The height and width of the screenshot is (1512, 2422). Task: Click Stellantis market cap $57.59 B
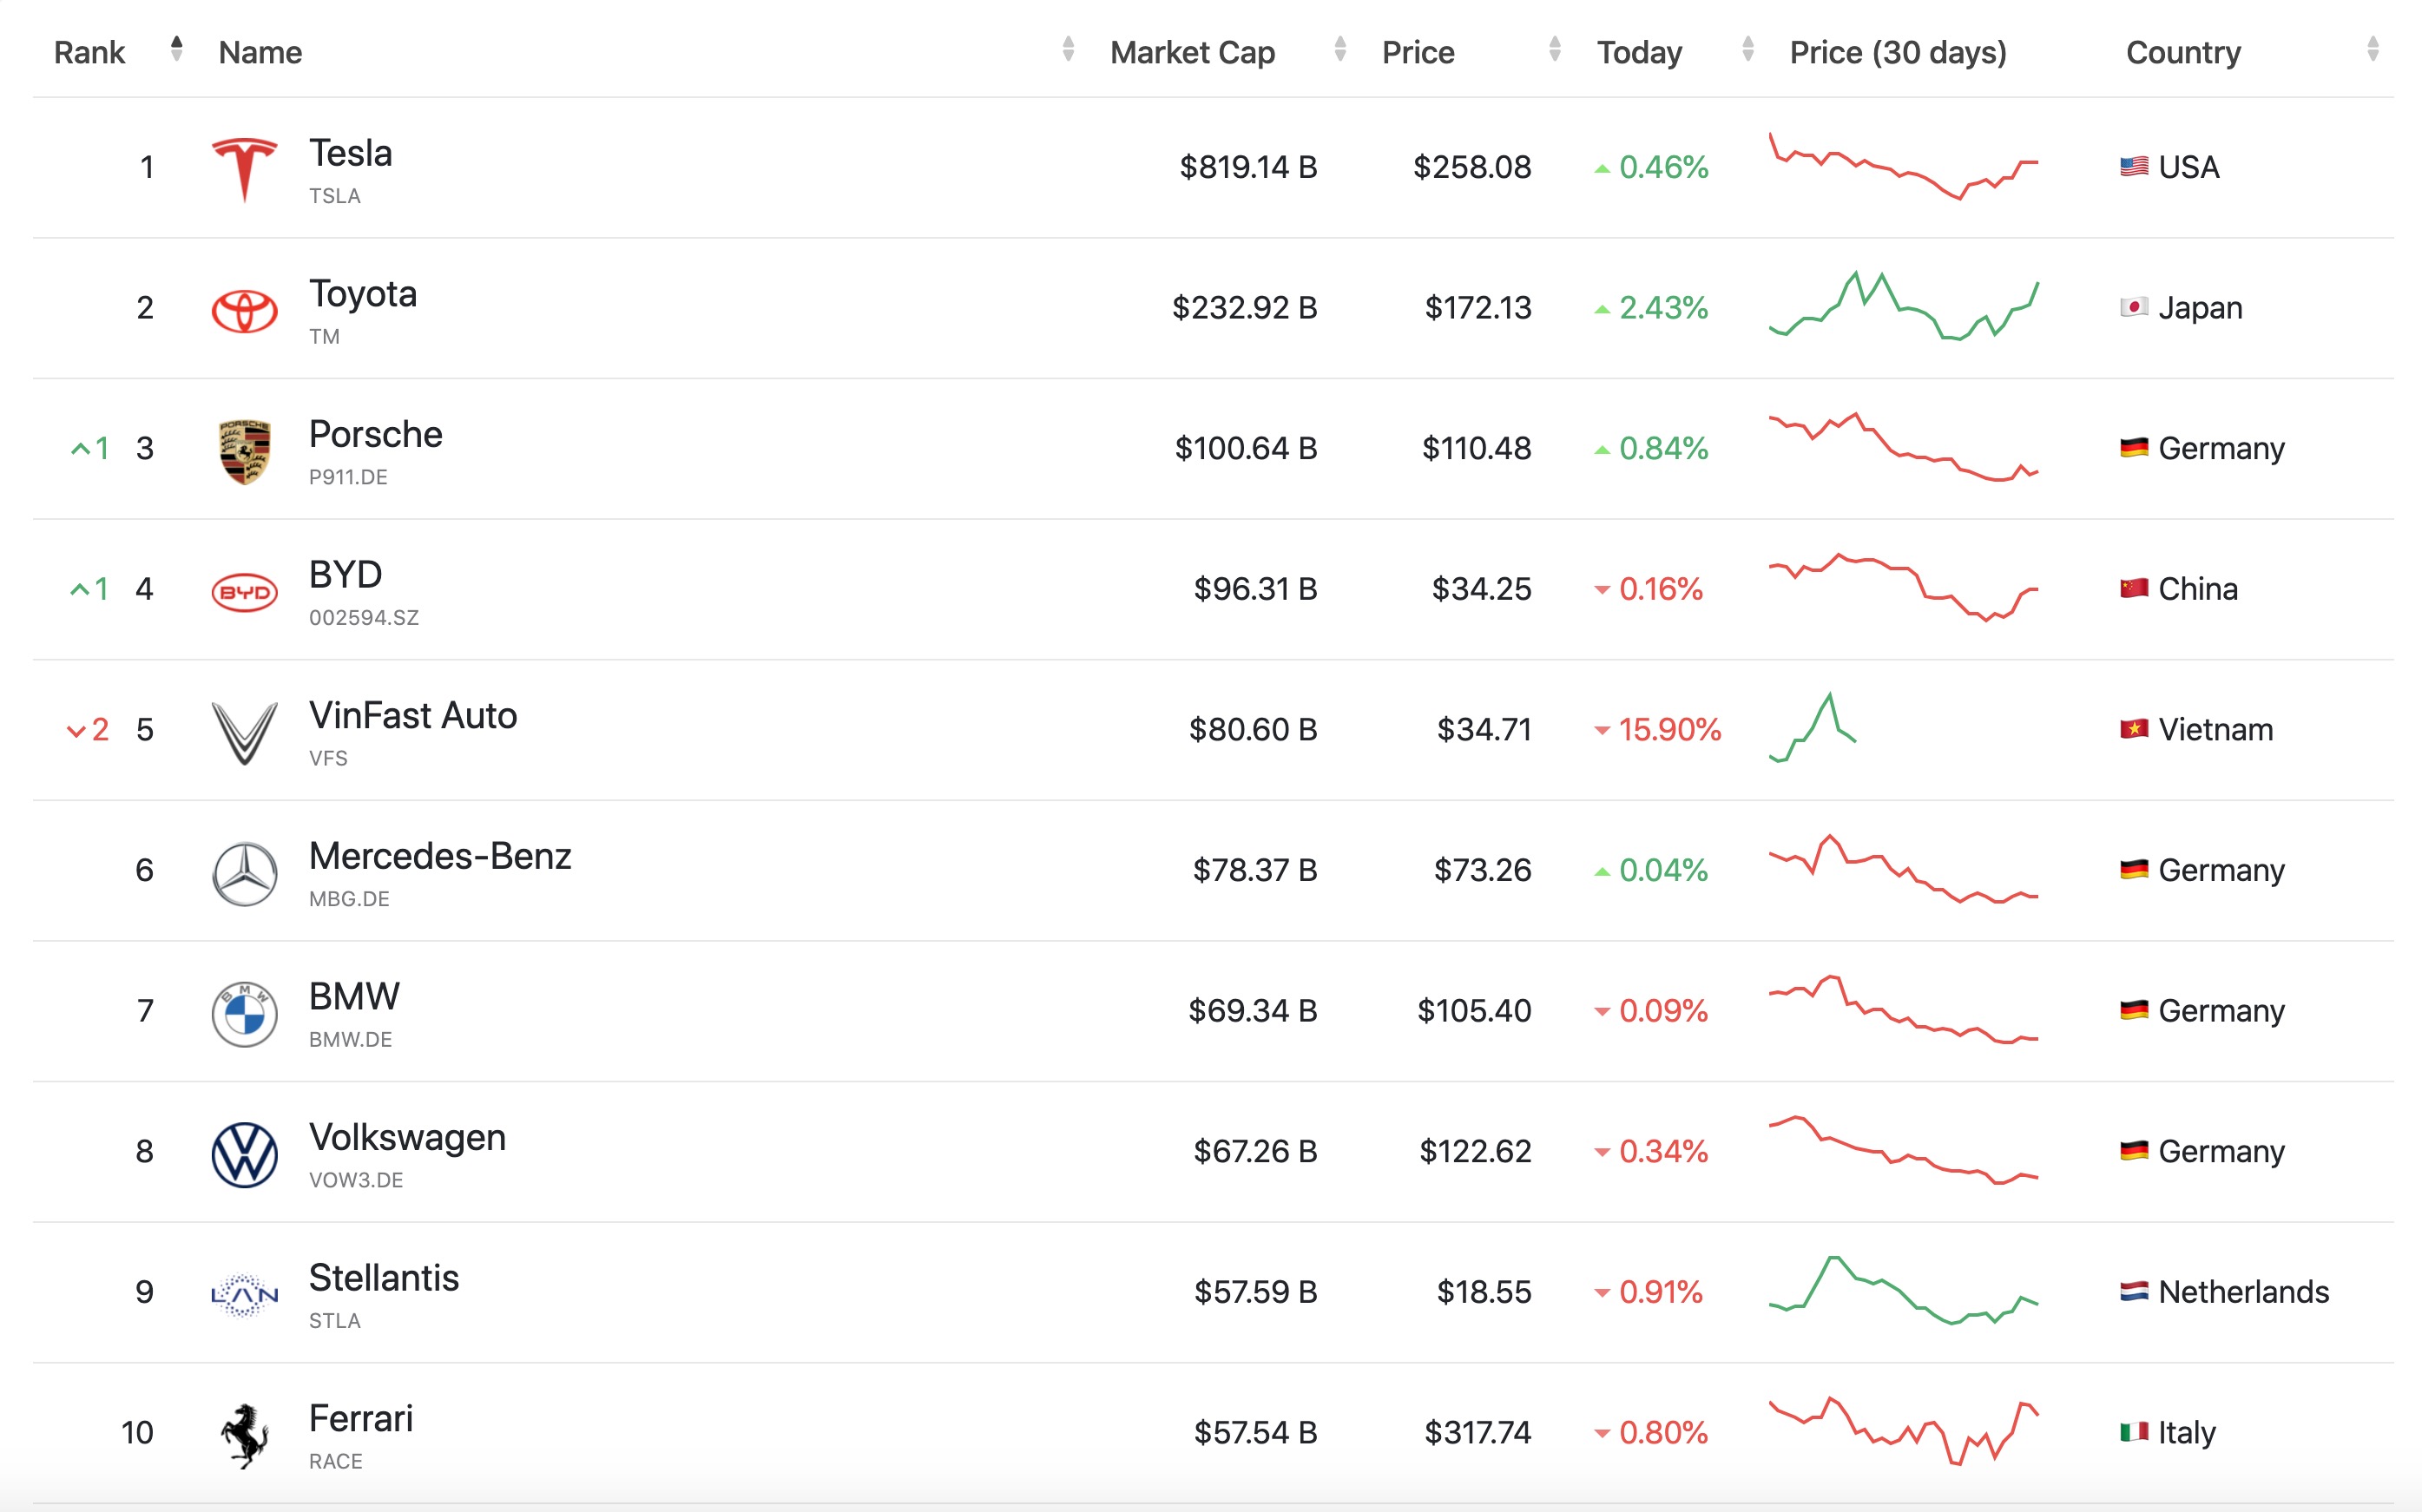(1255, 1291)
